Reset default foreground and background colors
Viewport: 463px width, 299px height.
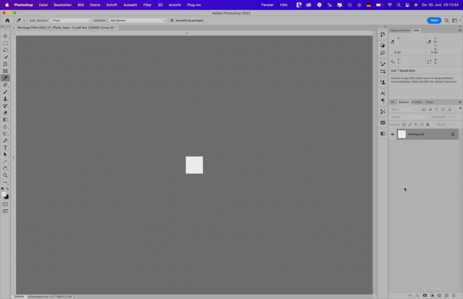(x=3, y=188)
